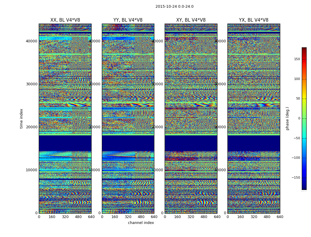Click the XX, BL V4*V8 subplot title
Image resolution: width=311 pixels, height=237 pixels.
coord(65,20)
